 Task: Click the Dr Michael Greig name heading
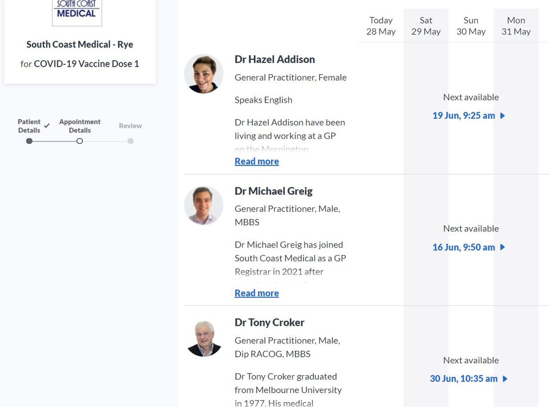click(x=274, y=191)
